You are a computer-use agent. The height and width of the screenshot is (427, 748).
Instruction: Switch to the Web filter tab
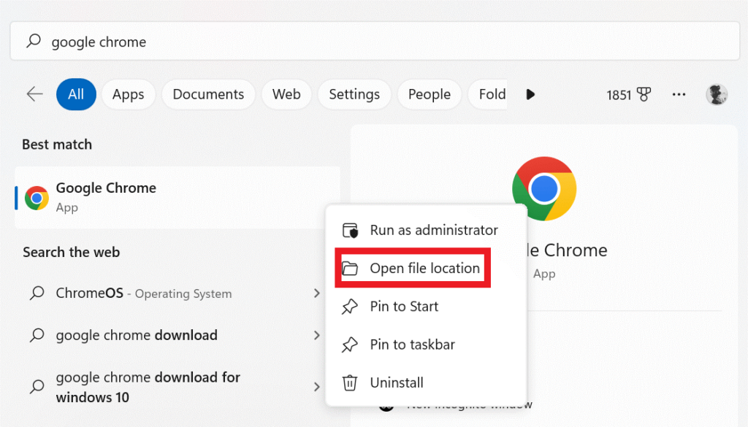(286, 94)
